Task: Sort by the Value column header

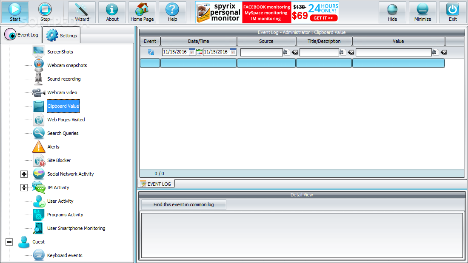Action: 399,41
